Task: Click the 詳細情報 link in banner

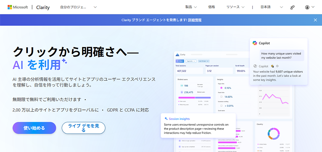Action: click(x=195, y=20)
